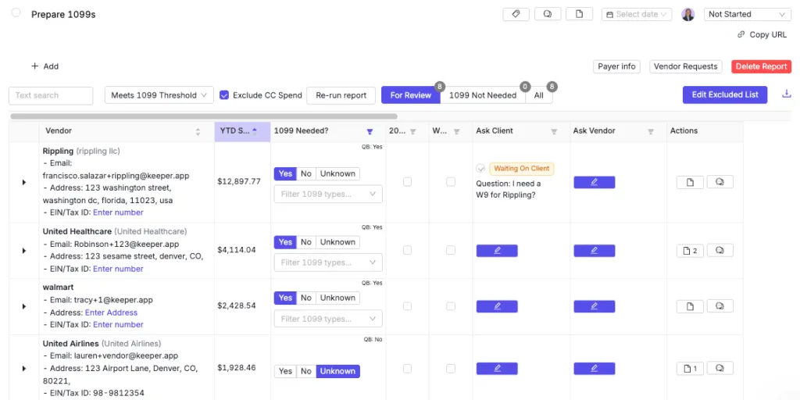The image size is (800, 400).
Task: Open documents action for Rippling row
Action: 690,182
